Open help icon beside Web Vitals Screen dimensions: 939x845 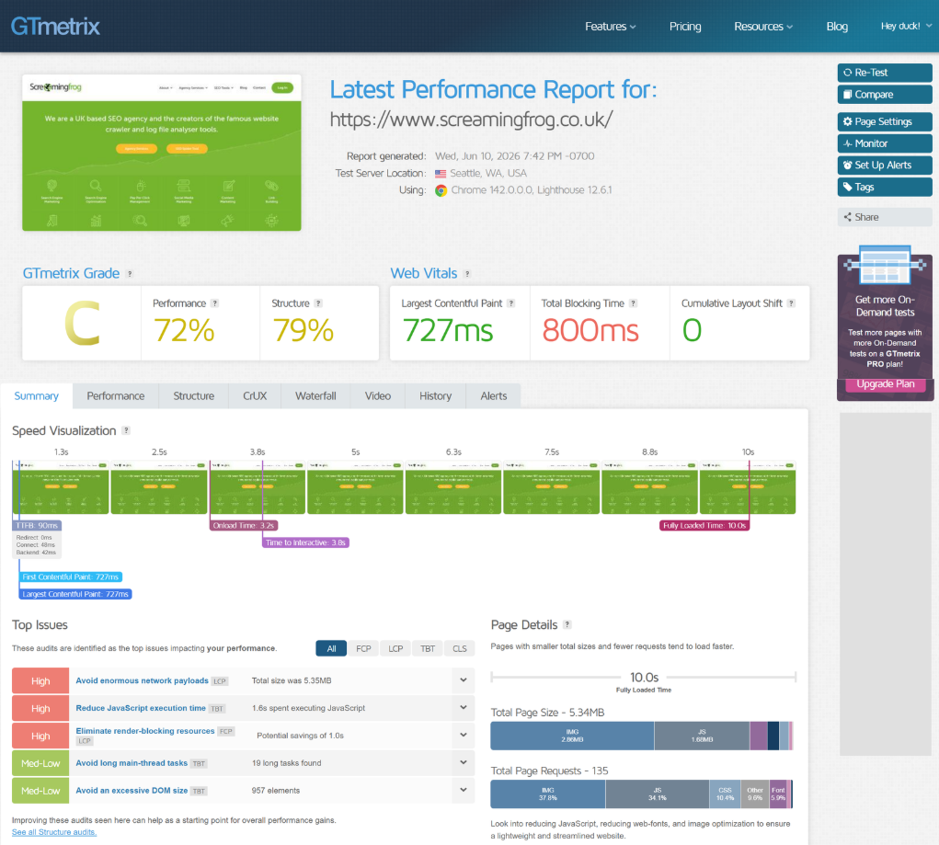pos(467,274)
